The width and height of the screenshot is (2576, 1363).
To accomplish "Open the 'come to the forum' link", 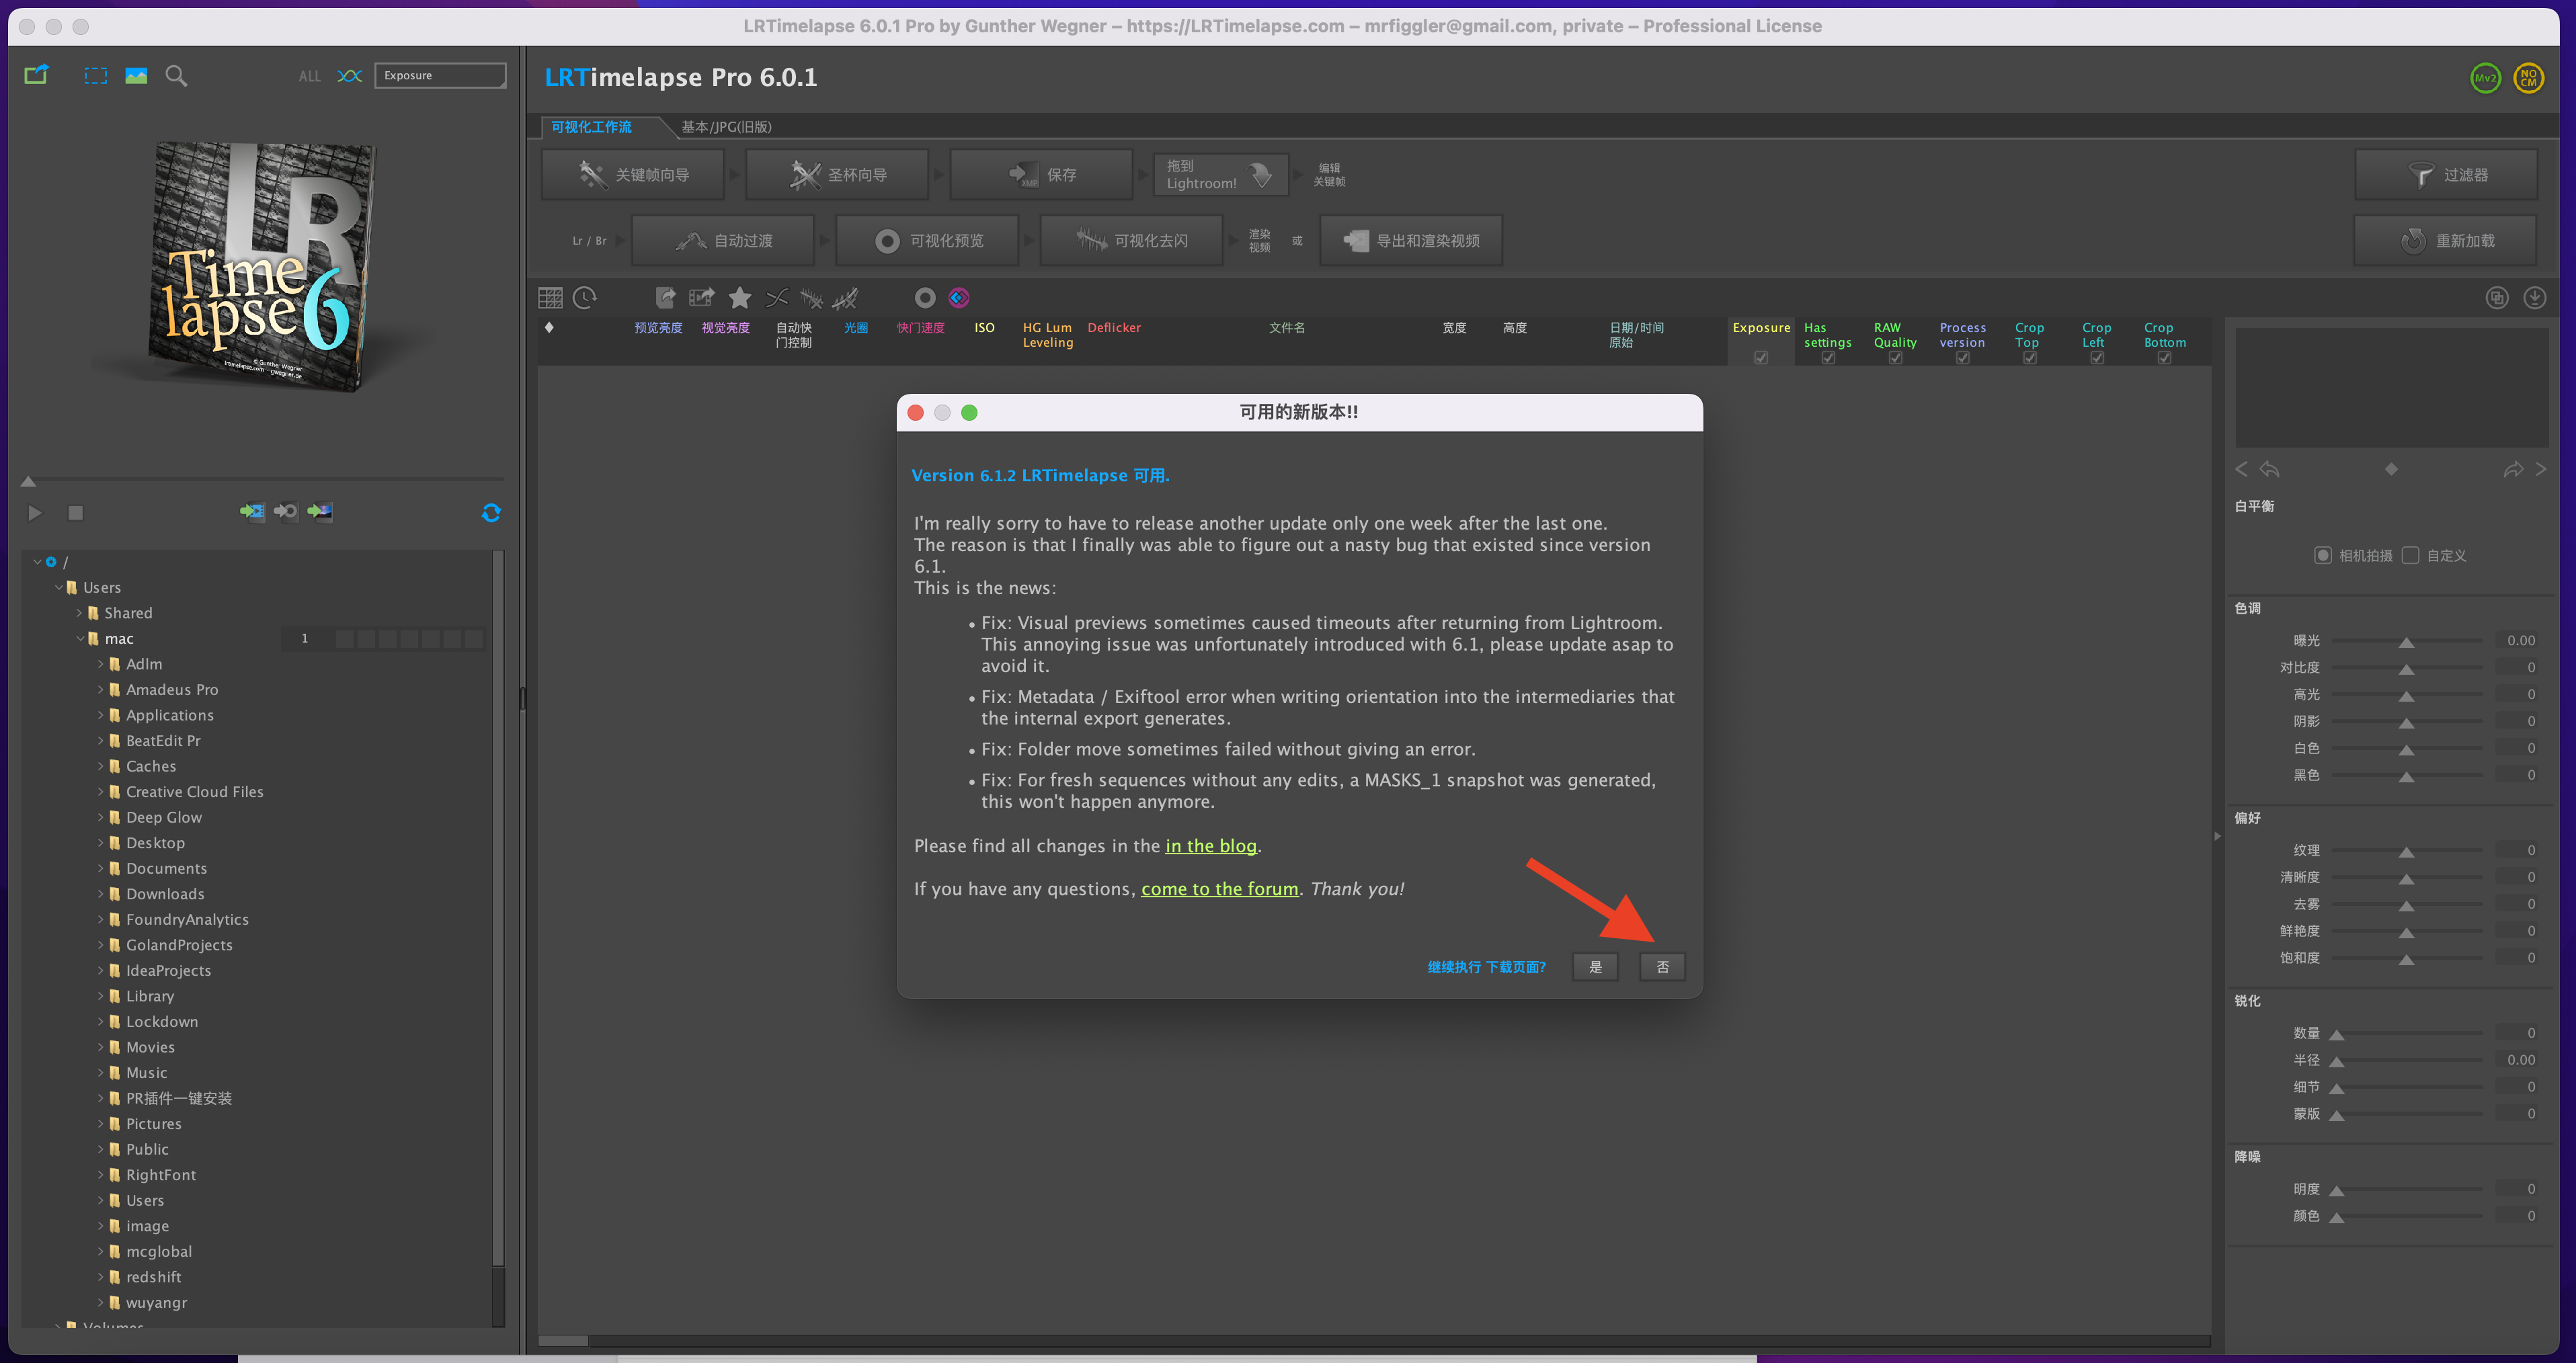I will (x=1219, y=888).
